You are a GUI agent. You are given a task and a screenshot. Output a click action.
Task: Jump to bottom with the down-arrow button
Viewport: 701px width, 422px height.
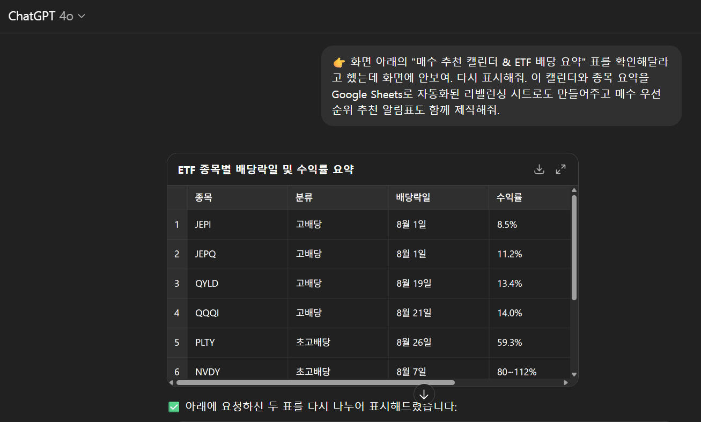click(424, 394)
